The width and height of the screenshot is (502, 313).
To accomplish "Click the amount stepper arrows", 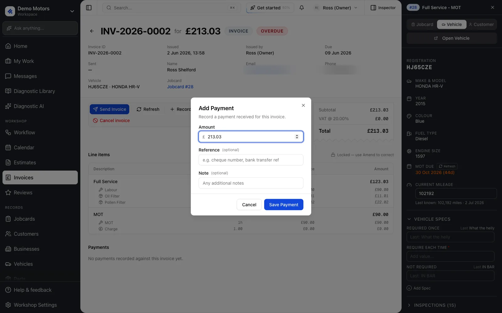I will pyautogui.click(x=297, y=137).
